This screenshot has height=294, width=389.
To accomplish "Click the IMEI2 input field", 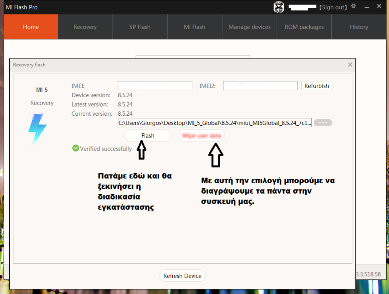I will tap(260, 86).
